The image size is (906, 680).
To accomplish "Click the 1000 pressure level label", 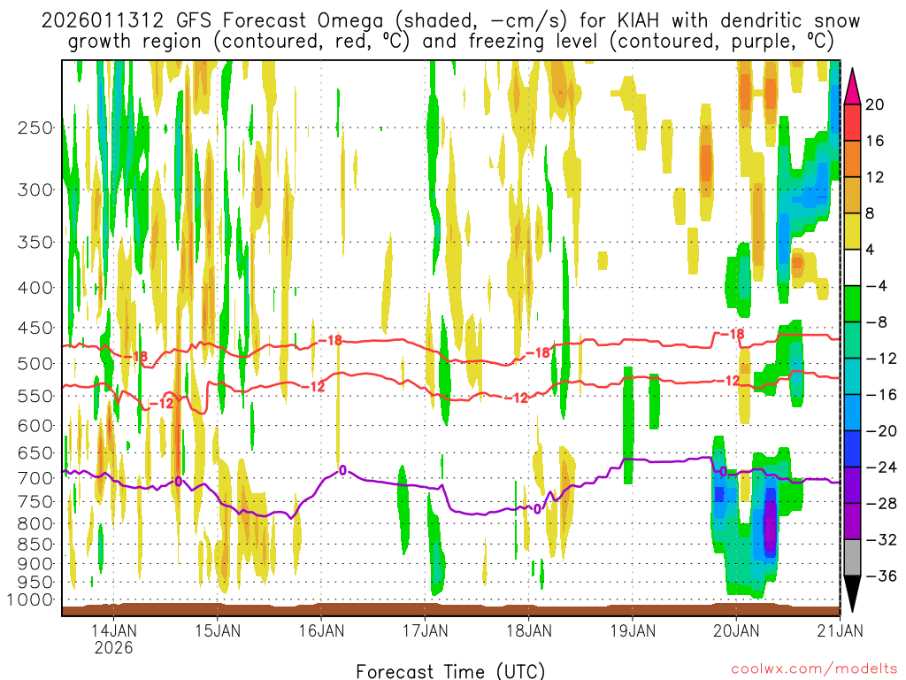I will coord(30,599).
